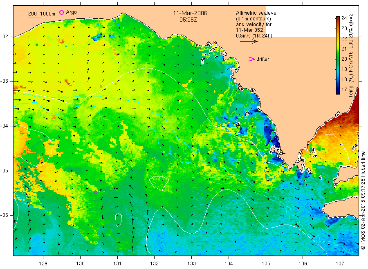Screen dimensions: 368x269
Task: Click the 130 longitude axis label
Action: pos(80,264)
